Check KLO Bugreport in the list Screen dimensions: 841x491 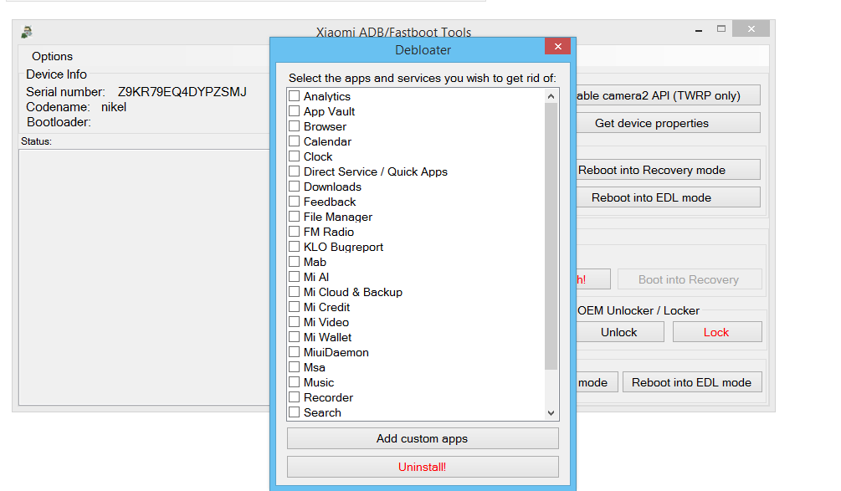(x=294, y=247)
